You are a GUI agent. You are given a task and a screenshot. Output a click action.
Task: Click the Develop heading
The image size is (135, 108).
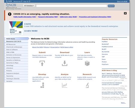coord(42,74)
